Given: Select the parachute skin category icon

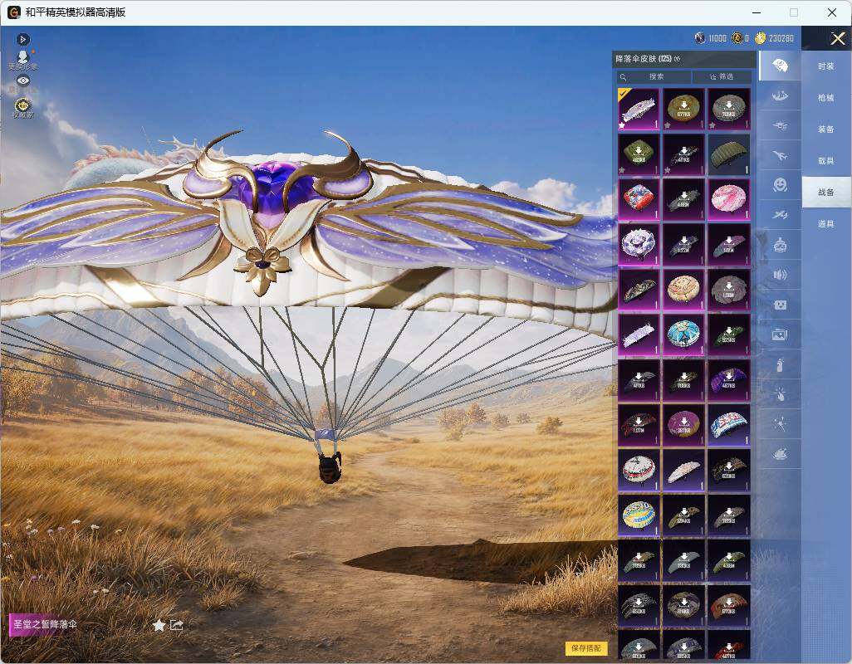Looking at the screenshot, I should 780,66.
